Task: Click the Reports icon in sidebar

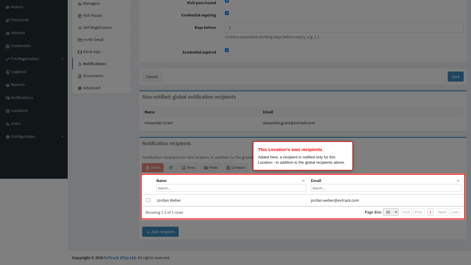Action: [8, 85]
